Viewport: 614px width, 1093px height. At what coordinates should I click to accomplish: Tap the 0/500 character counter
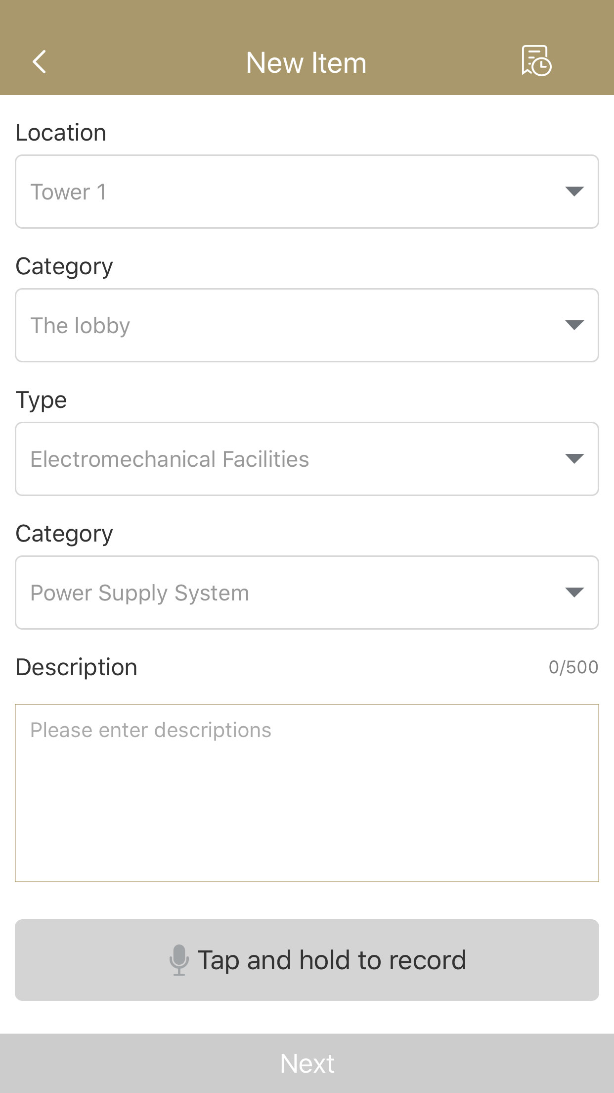pyautogui.click(x=573, y=667)
